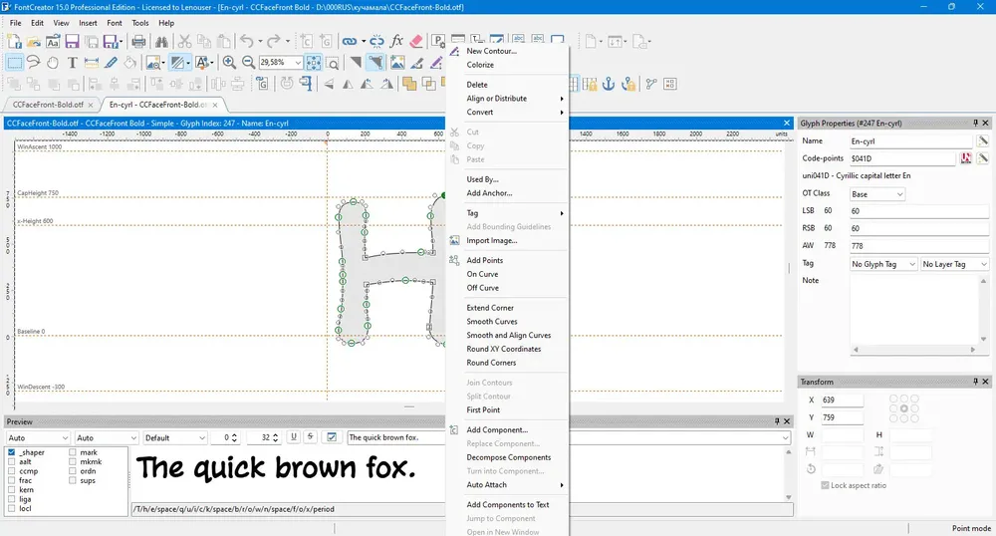Switch to the CCFaceFront-Bold.otf tab
The height and width of the screenshot is (536, 996).
[x=48, y=105]
